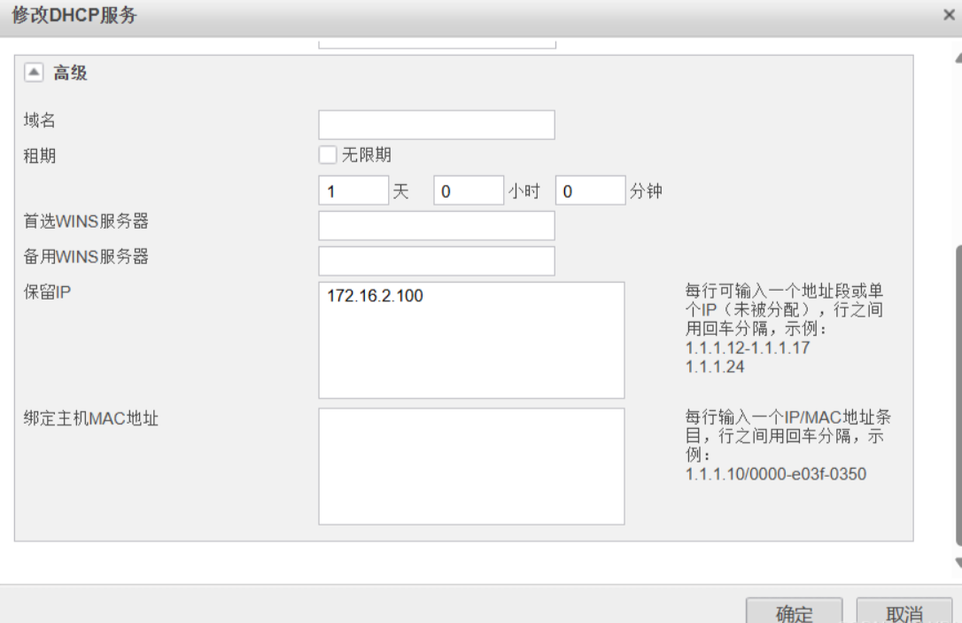962x623 pixels.
Task: Click the 绑定主机MAC地址 label
Action: [x=91, y=418]
